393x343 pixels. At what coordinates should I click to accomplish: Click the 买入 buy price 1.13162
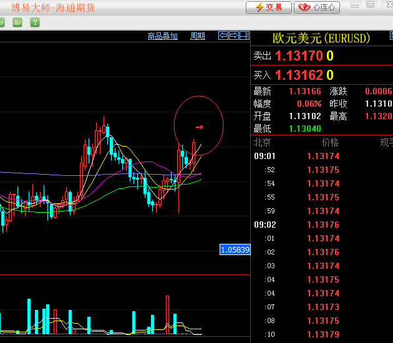[299, 75]
